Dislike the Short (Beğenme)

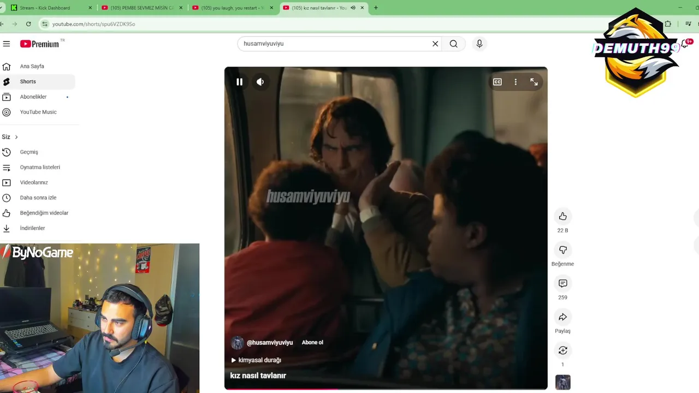562,249
